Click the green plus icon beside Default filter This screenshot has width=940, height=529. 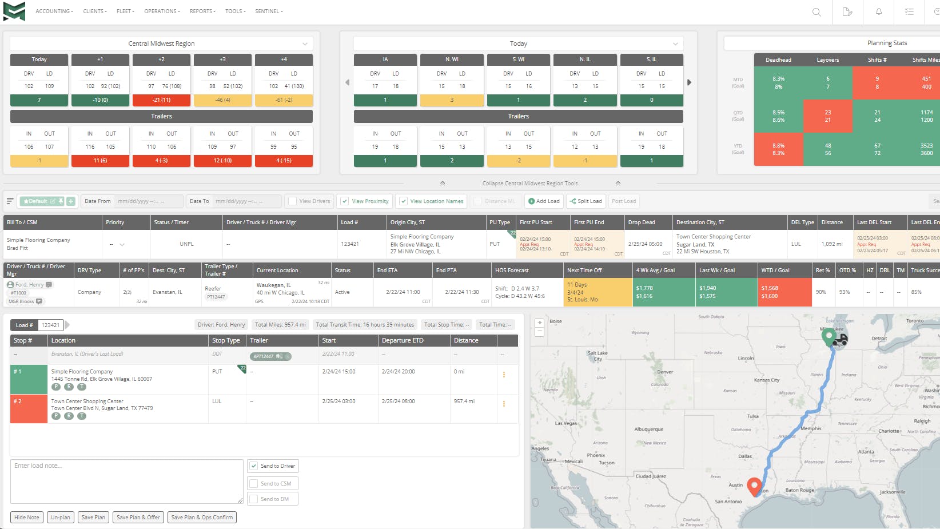[70, 201]
